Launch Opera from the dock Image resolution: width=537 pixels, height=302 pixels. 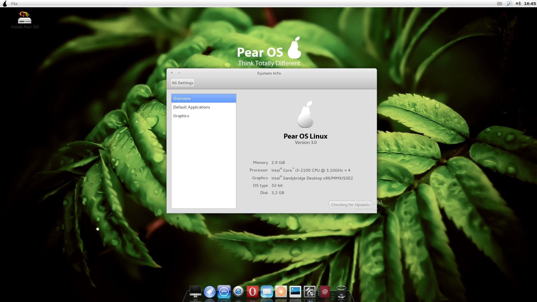252,292
